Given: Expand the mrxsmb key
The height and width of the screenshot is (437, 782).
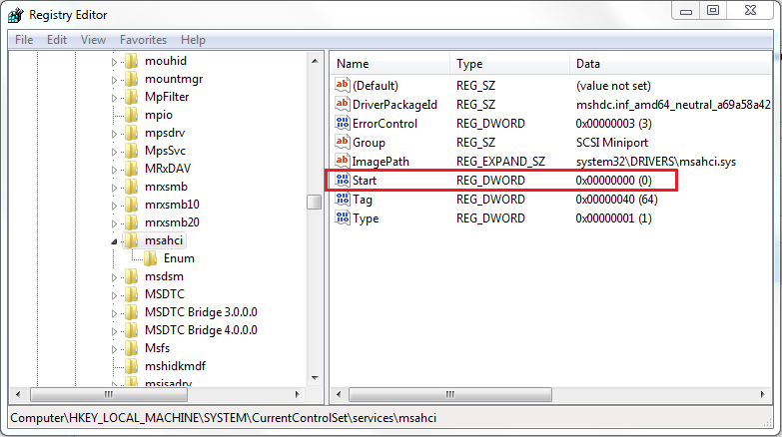Looking at the screenshot, I should point(114,188).
